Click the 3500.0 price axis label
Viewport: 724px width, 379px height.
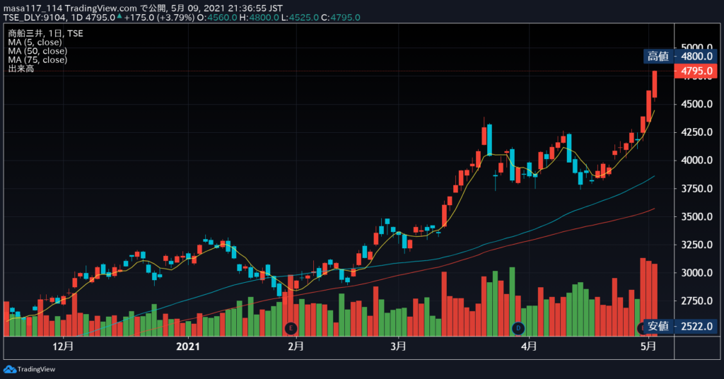(x=696, y=216)
